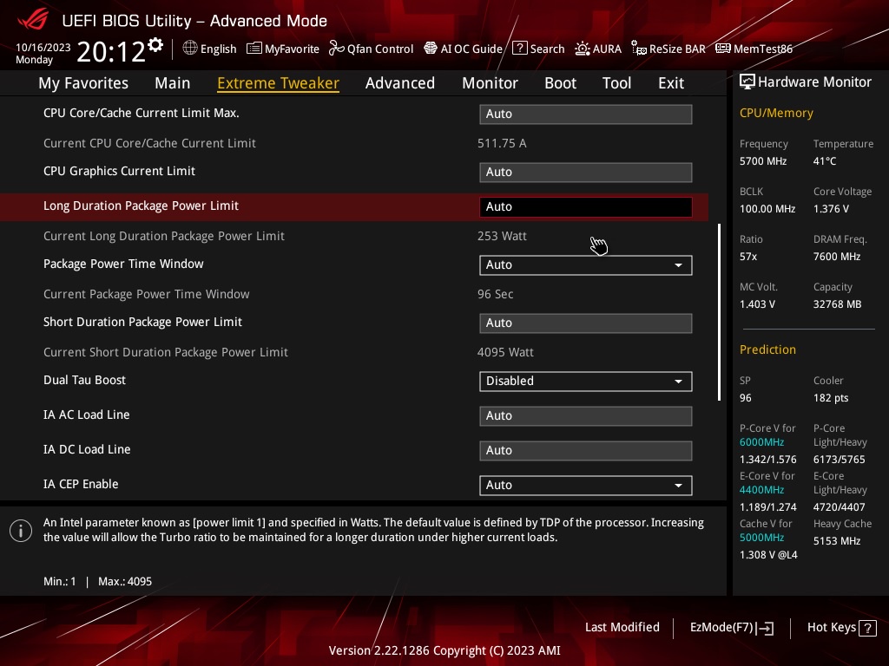This screenshot has height=666, width=889.
Task: Click the English language globe icon
Action: click(190, 49)
